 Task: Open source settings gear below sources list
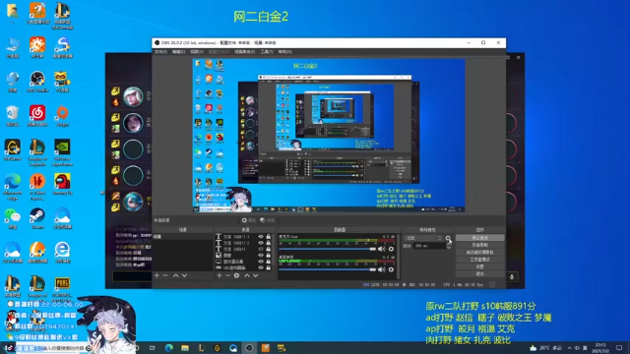[x=236, y=275]
